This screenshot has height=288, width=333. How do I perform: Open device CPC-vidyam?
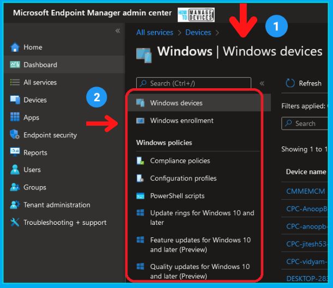307,262
